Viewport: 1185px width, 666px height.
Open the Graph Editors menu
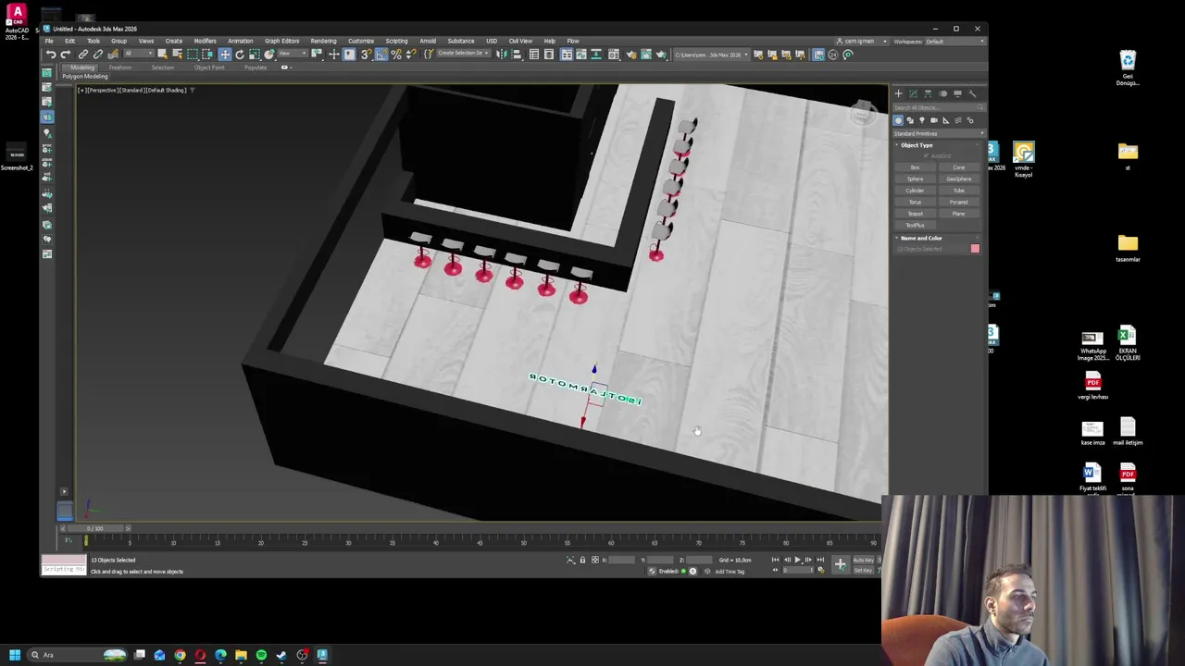point(281,41)
